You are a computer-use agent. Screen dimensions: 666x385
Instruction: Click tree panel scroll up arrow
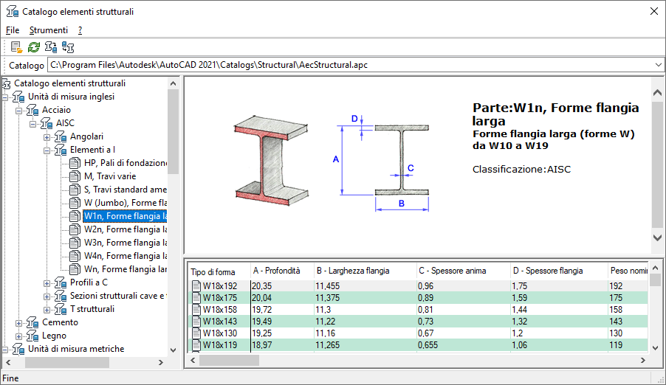173,83
